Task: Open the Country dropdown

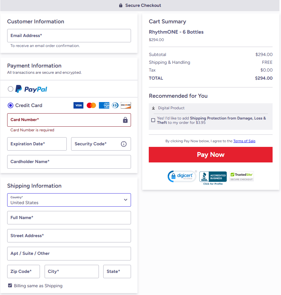Action: (69, 200)
